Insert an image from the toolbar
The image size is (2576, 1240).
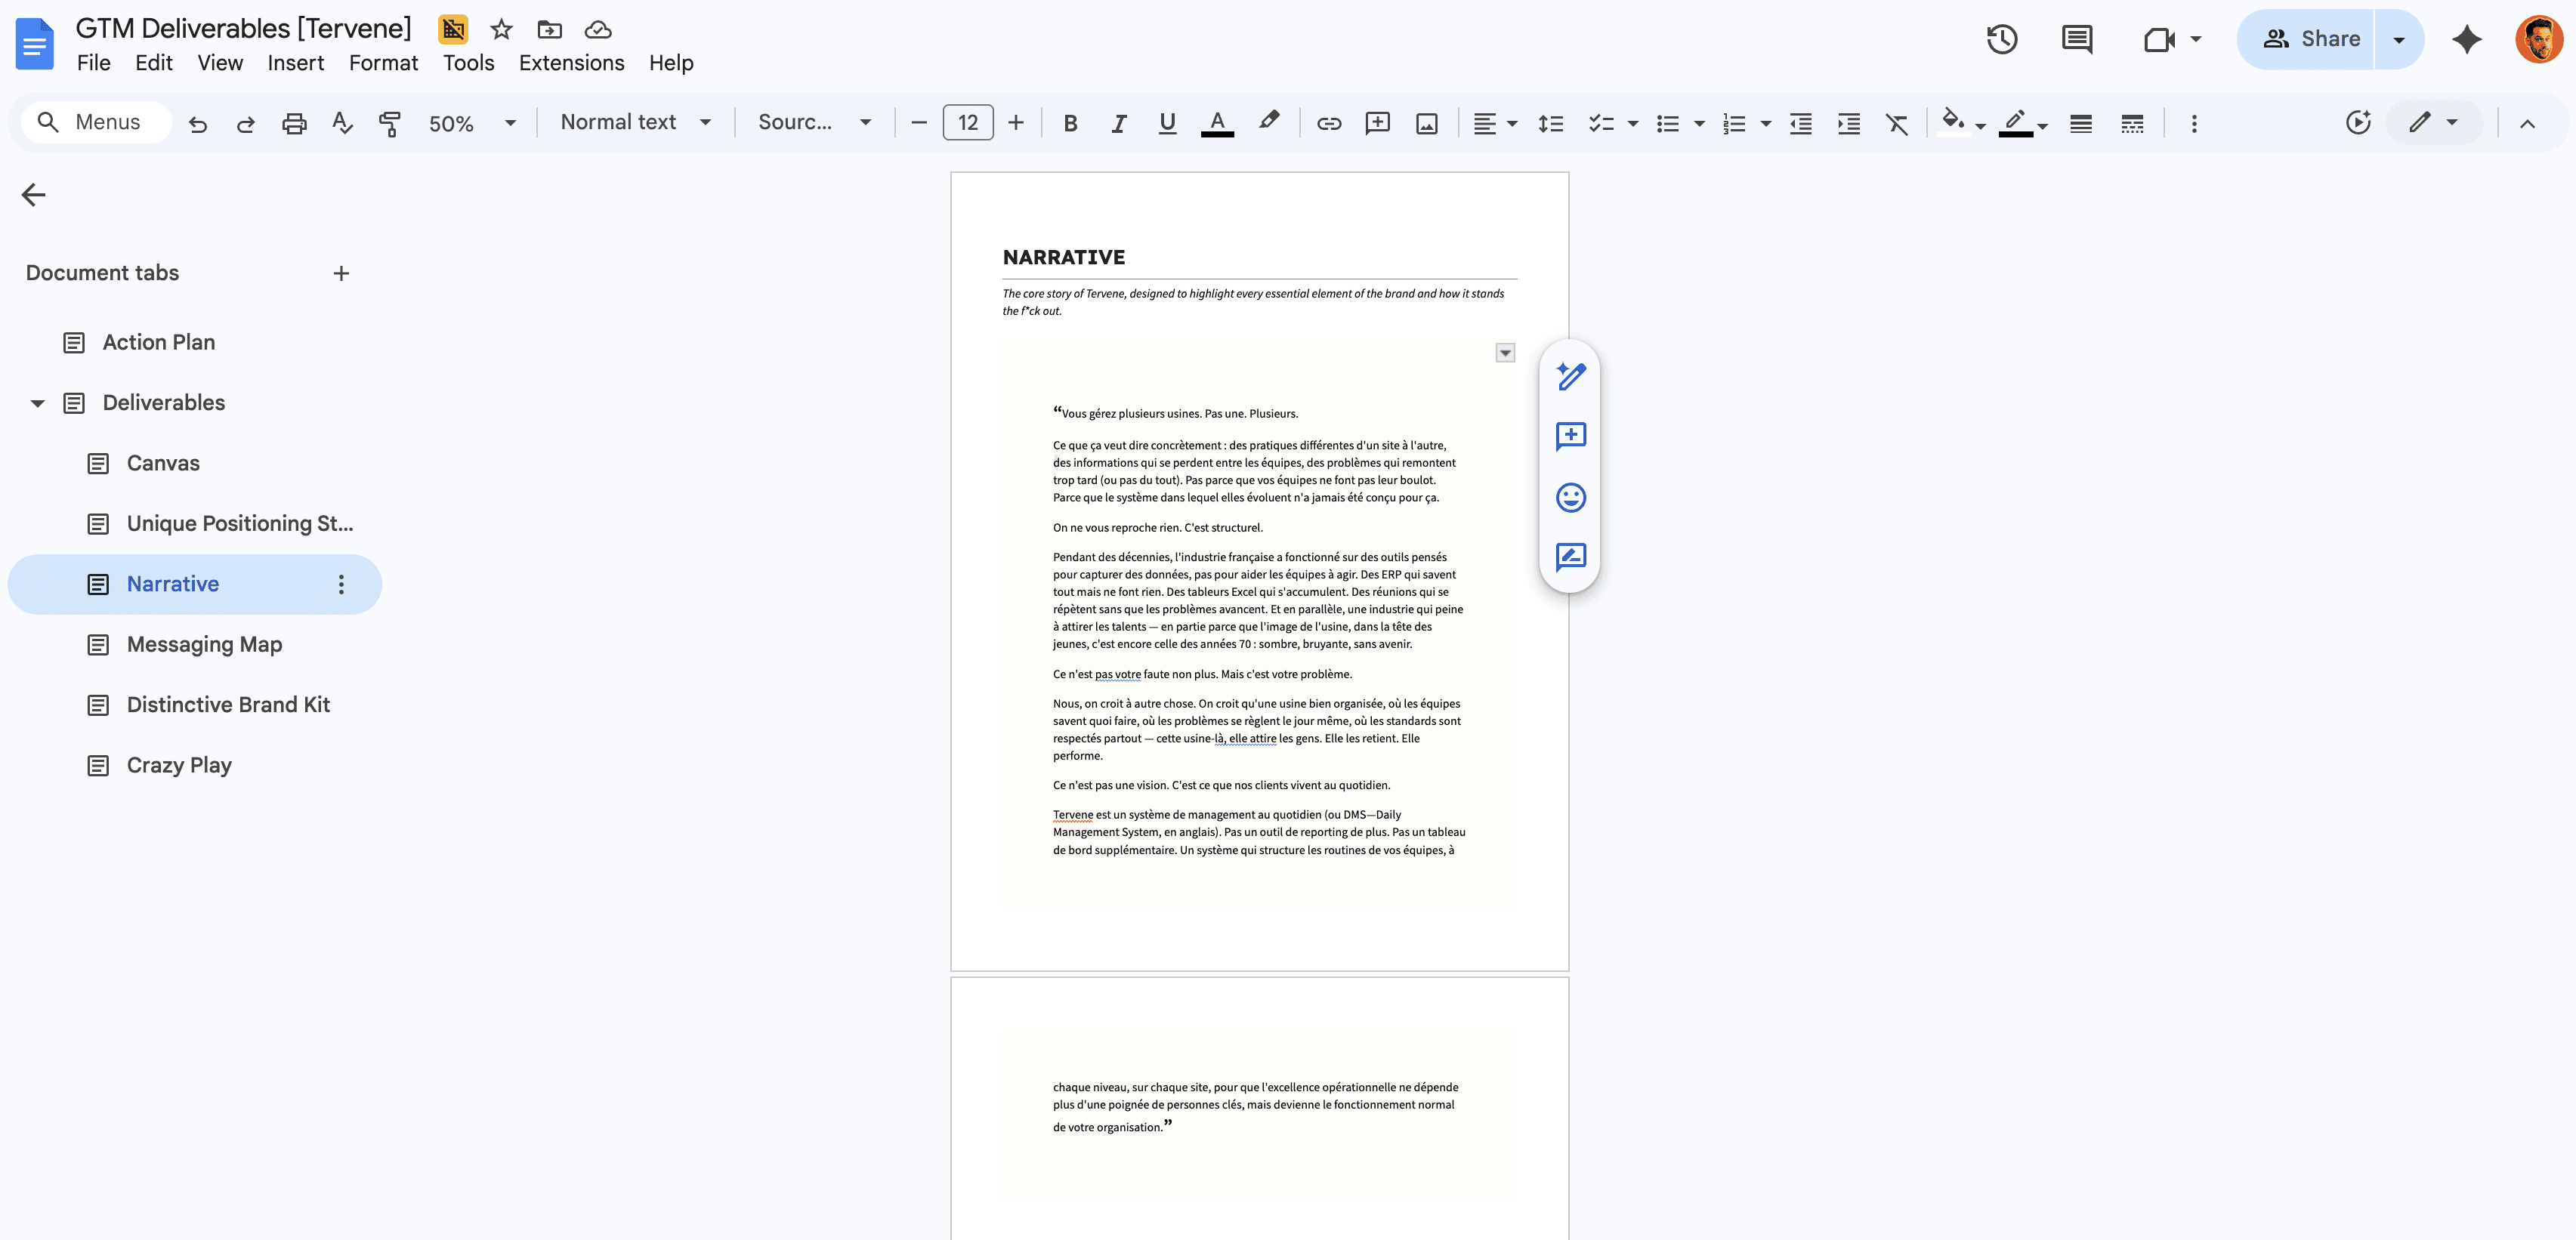(1427, 122)
